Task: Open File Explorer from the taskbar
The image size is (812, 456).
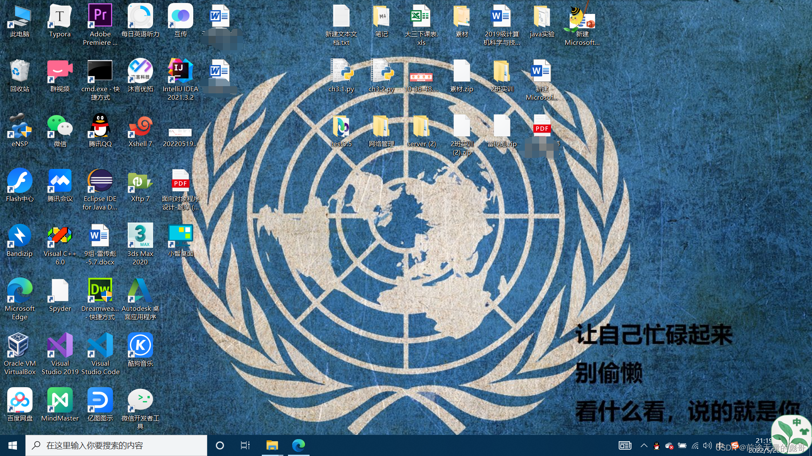Action: (x=272, y=445)
